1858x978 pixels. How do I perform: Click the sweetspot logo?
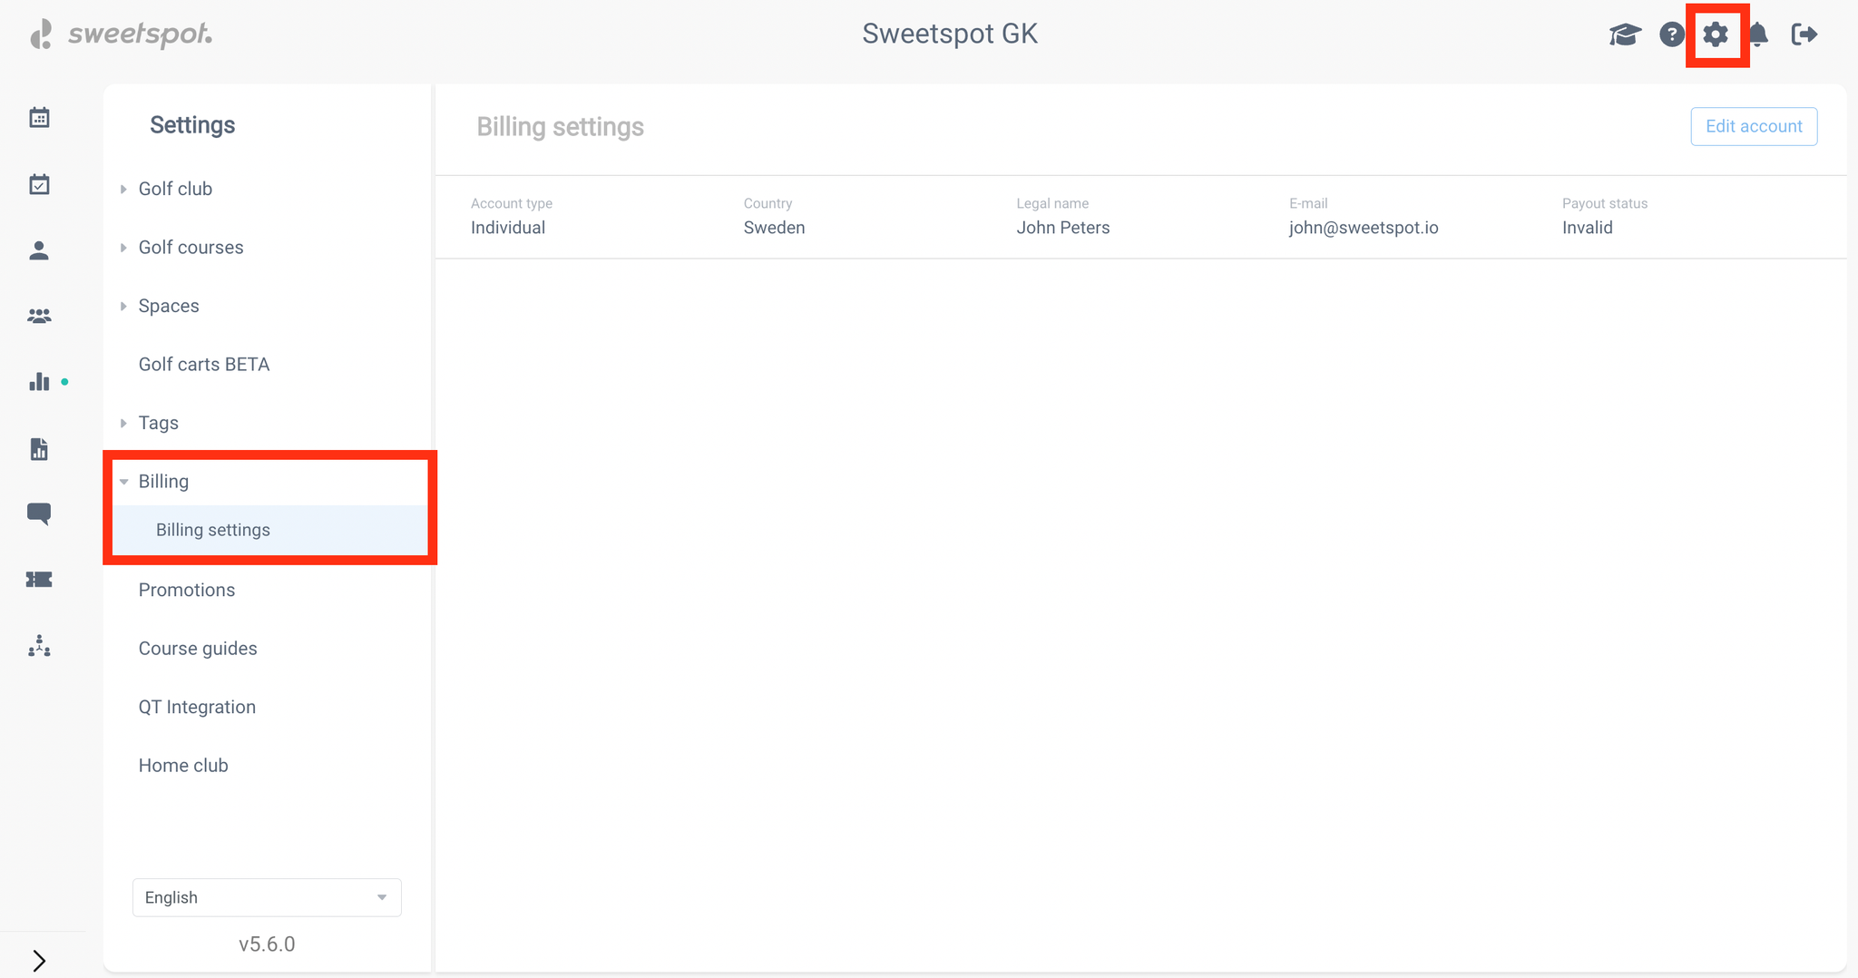(121, 34)
